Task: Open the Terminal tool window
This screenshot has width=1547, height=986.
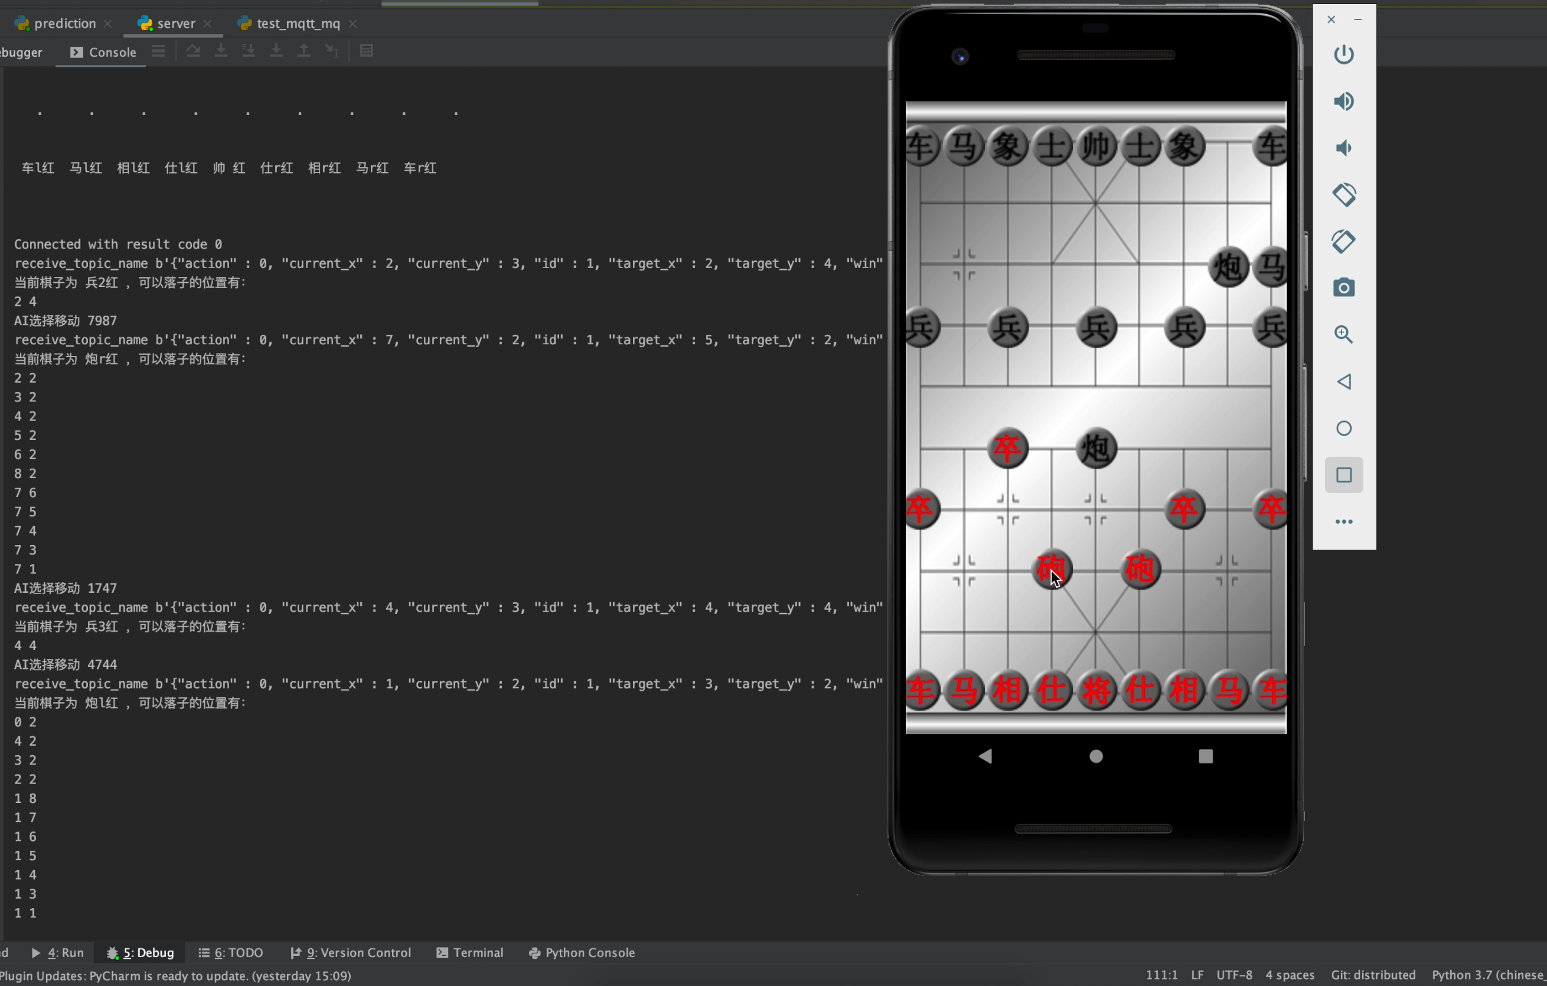Action: (469, 952)
